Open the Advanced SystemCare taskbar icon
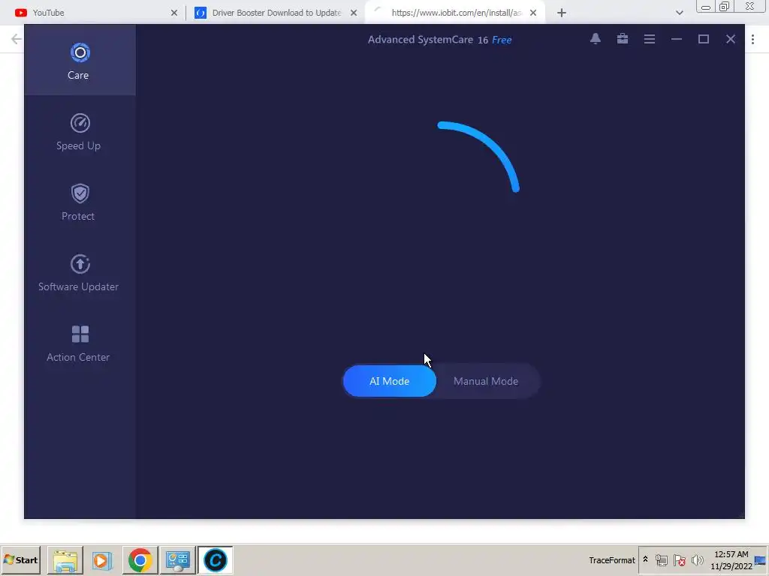The width and height of the screenshot is (769, 576). click(x=216, y=559)
